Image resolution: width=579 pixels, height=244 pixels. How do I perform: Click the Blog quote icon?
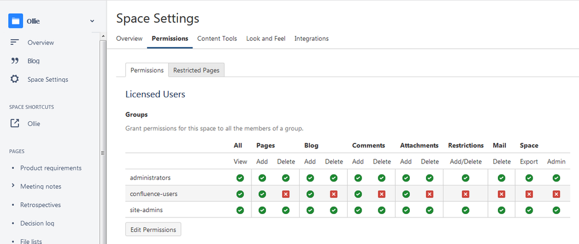(15, 61)
